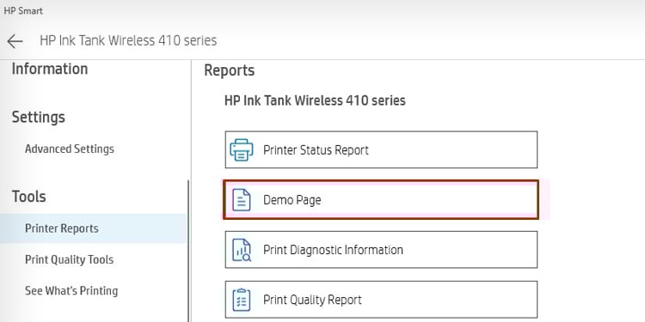This screenshot has height=322, width=645.
Task: Click the Information section heading
Action: (50, 69)
